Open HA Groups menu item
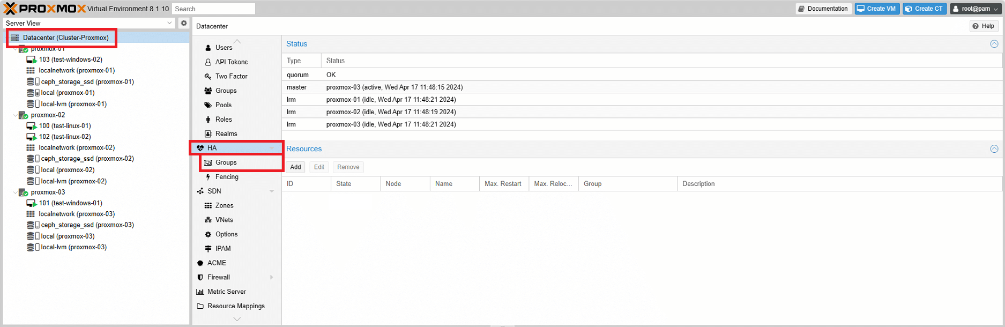 pyautogui.click(x=241, y=162)
